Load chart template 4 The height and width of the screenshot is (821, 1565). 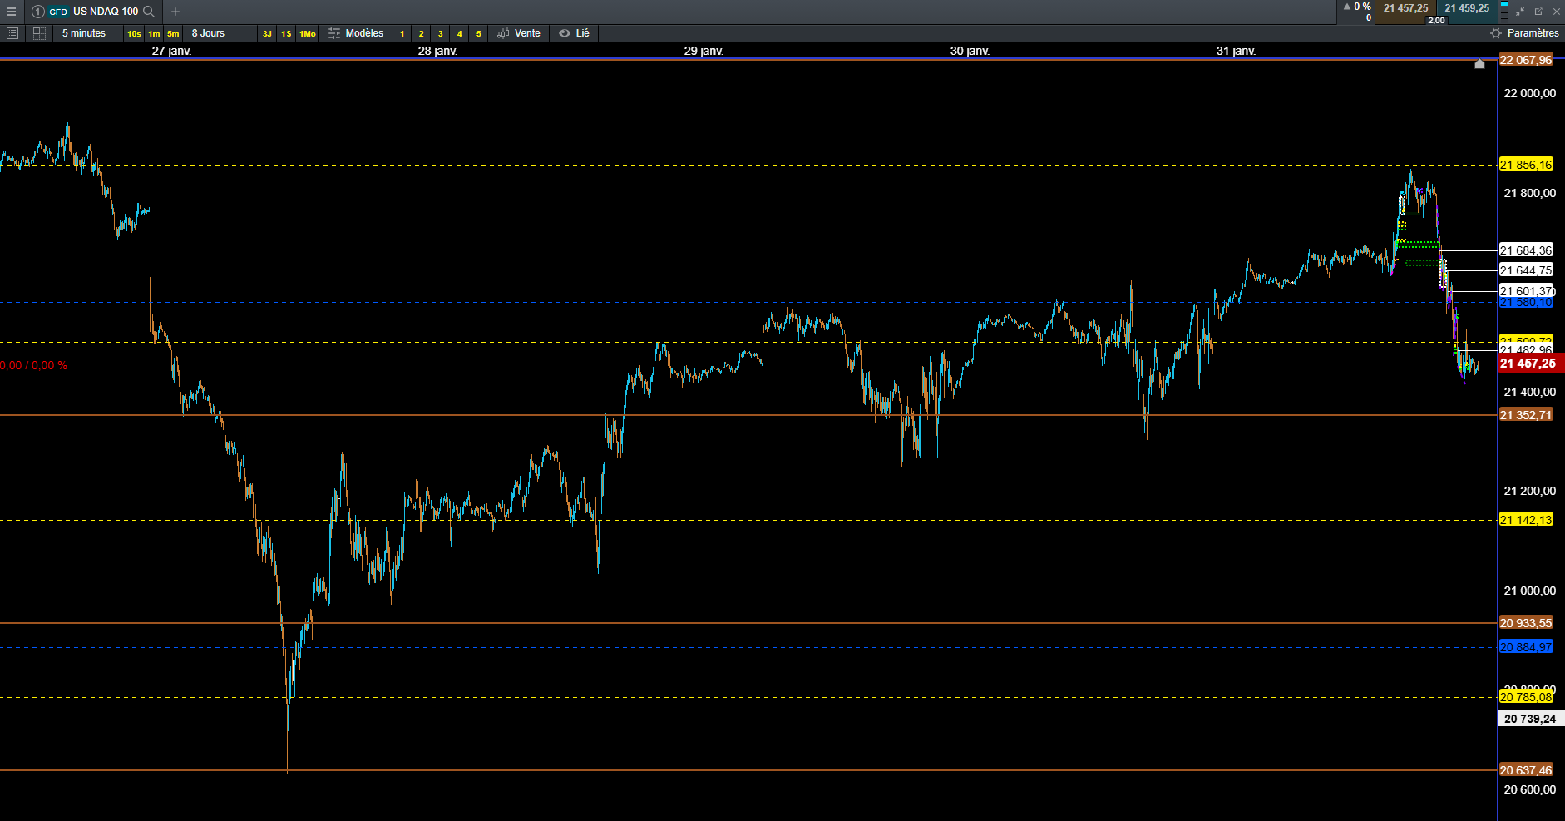coord(460,34)
